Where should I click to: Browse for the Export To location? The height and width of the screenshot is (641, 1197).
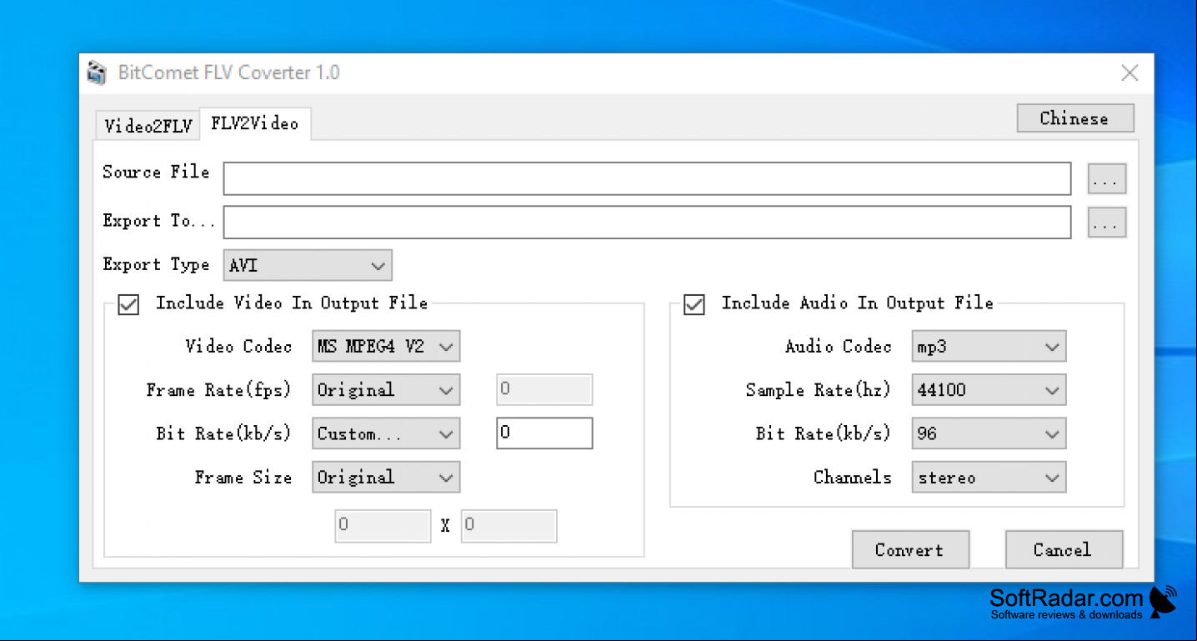(1107, 223)
